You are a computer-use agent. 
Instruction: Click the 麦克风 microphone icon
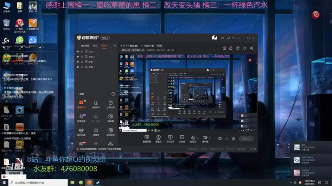[x=193, y=138]
